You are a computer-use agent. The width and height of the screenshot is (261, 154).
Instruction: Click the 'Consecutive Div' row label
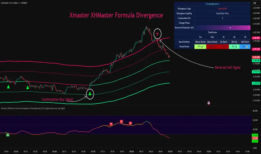point(184,18)
